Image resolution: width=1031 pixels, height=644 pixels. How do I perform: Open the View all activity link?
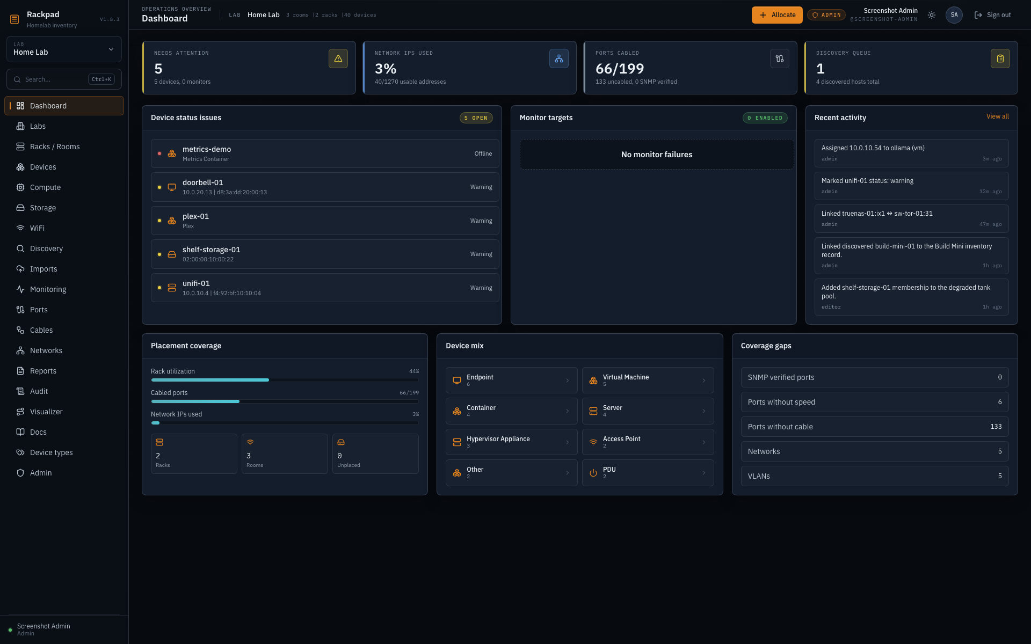click(997, 116)
